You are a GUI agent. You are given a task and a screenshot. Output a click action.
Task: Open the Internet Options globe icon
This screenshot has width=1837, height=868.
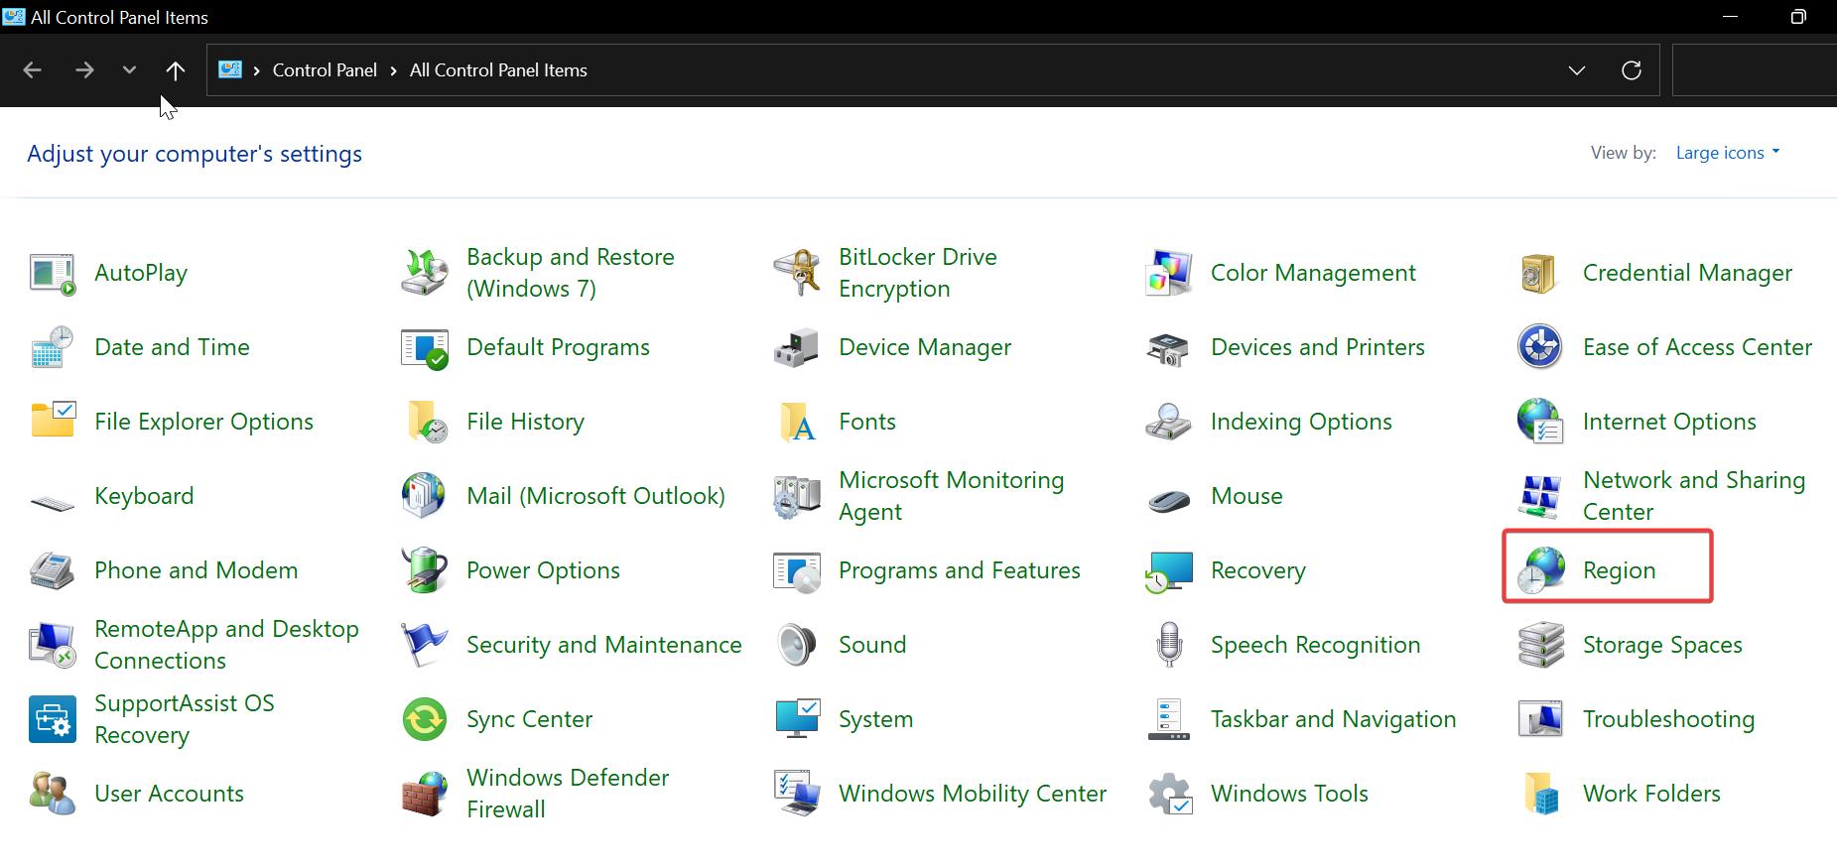pos(1541,422)
